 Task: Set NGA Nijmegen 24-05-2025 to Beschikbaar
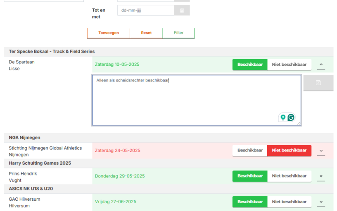(250, 151)
